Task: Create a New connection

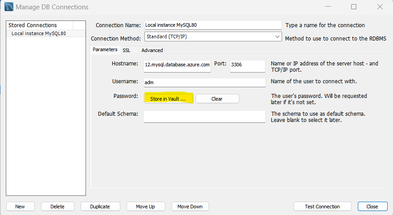Action: point(20,207)
